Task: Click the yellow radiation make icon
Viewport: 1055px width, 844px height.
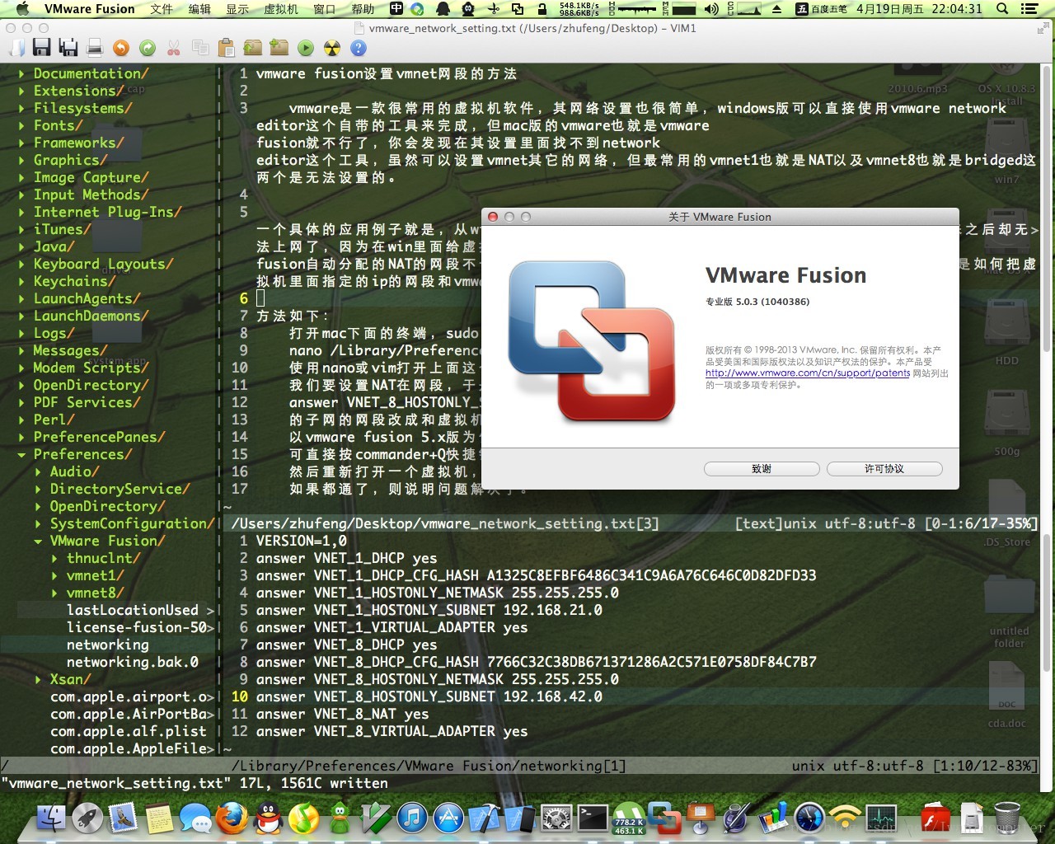Action: pyautogui.click(x=332, y=48)
